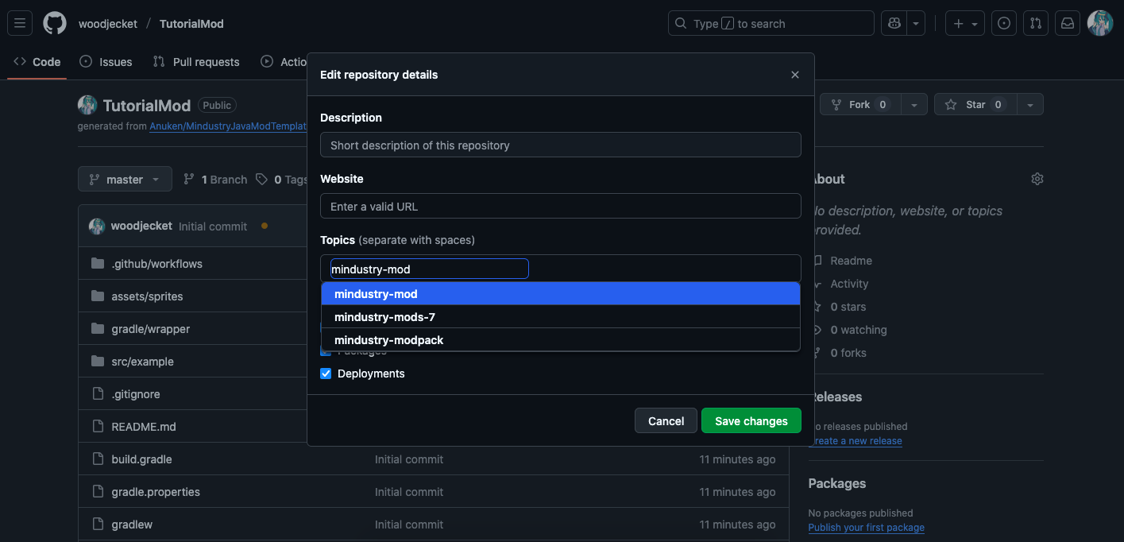Star the TutorialMod repository
This screenshot has width=1124, height=542.
[975, 104]
